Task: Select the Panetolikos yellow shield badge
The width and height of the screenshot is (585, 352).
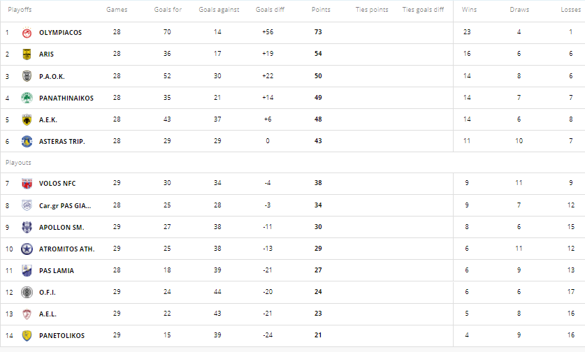Action: [27, 335]
